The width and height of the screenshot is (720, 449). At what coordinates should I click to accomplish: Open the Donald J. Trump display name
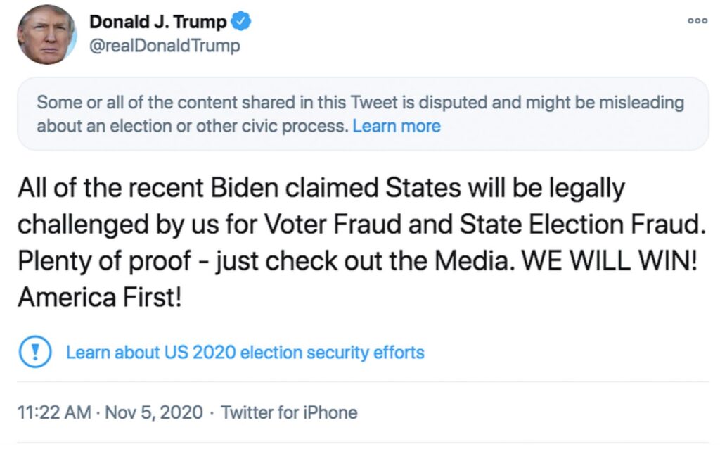(157, 22)
